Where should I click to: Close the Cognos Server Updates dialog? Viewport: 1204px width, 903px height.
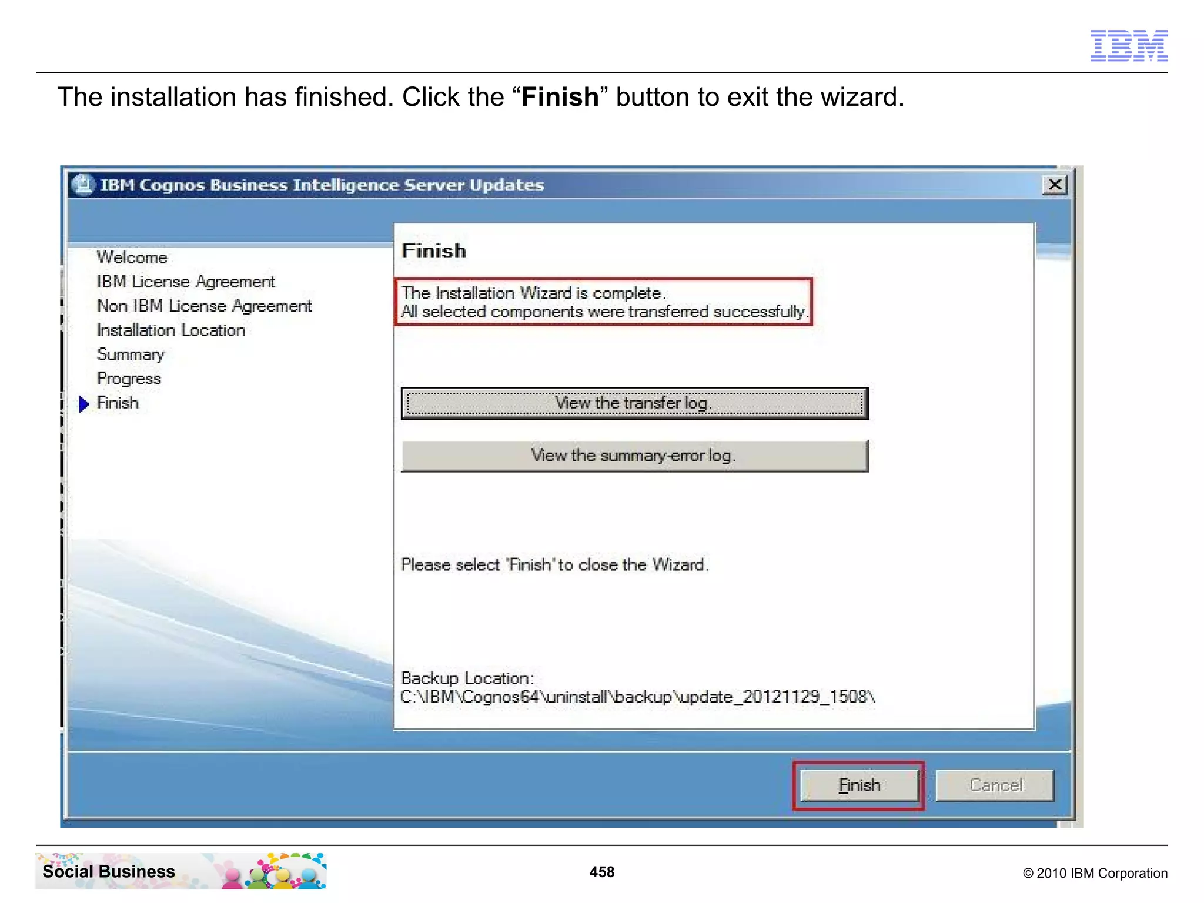point(1055,185)
